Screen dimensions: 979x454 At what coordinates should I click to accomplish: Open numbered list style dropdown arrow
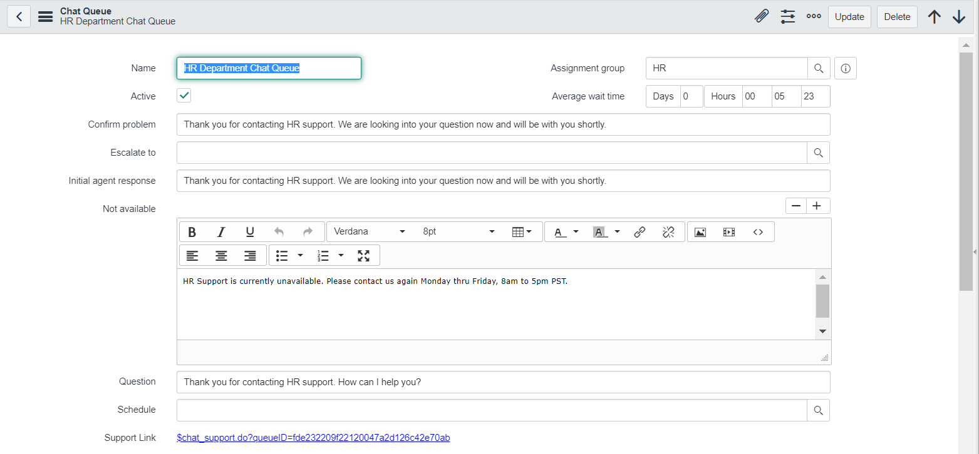pyautogui.click(x=341, y=256)
